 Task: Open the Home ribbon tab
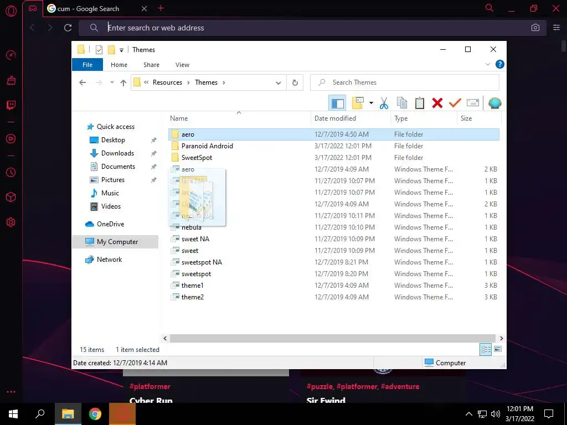click(x=119, y=65)
